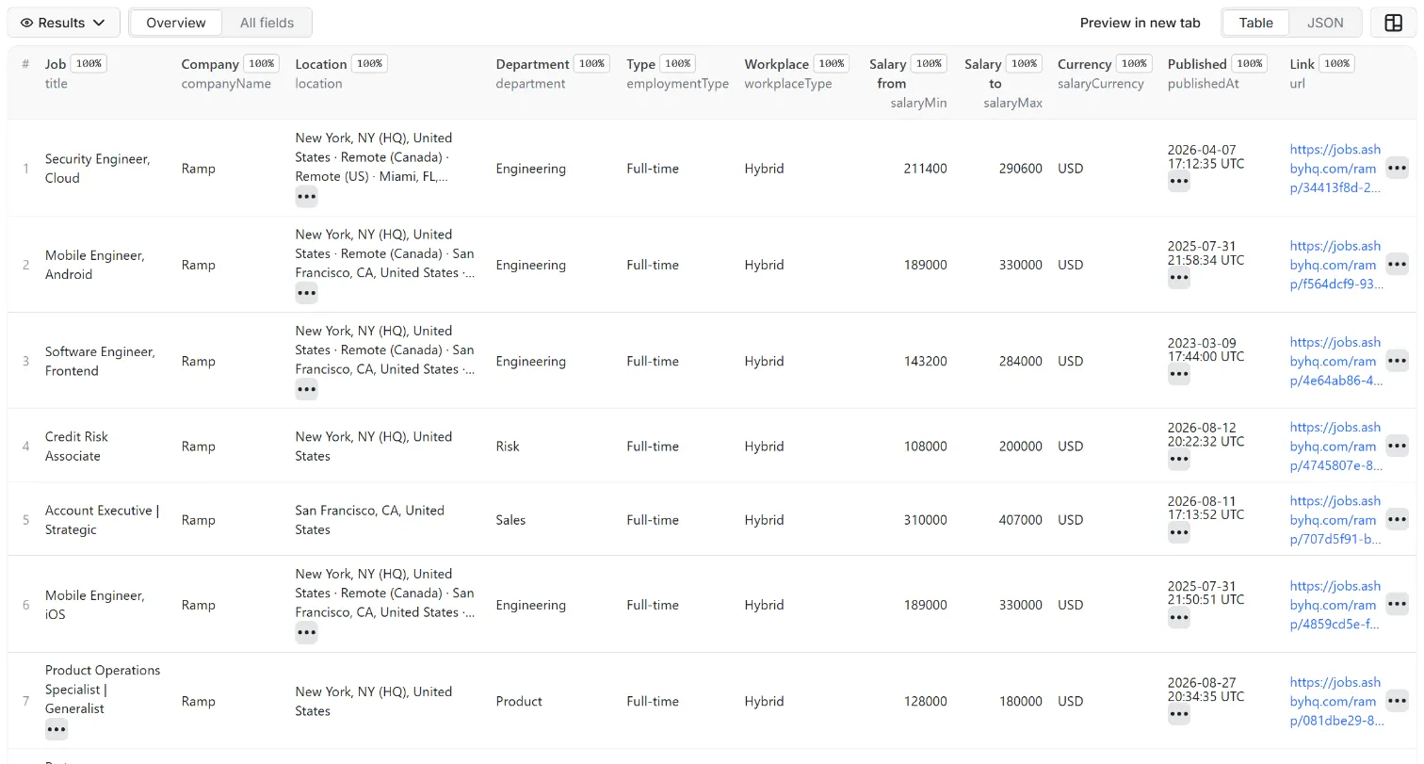Open Account Executive Strategic job link
This screenshot has height=764, width=1424.
point(1335,520)
